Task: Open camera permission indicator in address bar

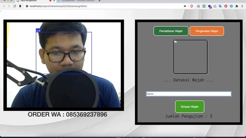Action: coord(185,6)
